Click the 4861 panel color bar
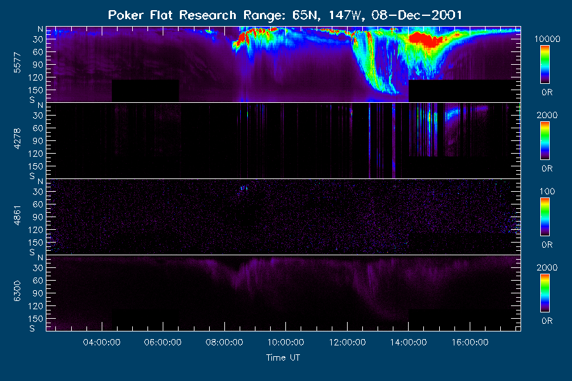This screenshot has height=381, width=572. (x=545, y=217)
